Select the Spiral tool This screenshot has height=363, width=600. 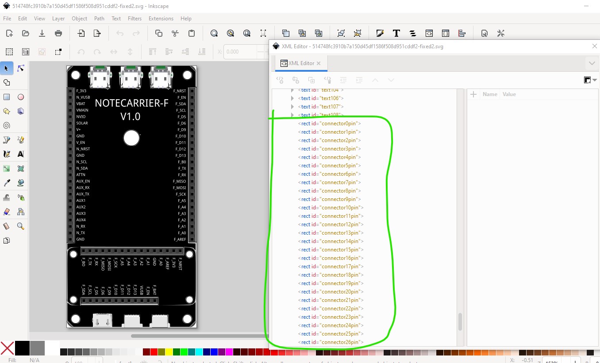point(7,126)
